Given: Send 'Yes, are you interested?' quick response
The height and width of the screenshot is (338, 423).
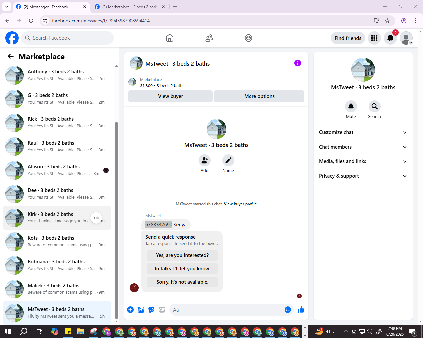Looking at the screenshot, I should click(x=182, y=255).
